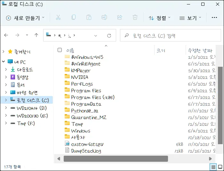This screenshot has width=224, height=171.
Task: Click the Copy icon in toolbar
Action: click(x=74, y=17)
